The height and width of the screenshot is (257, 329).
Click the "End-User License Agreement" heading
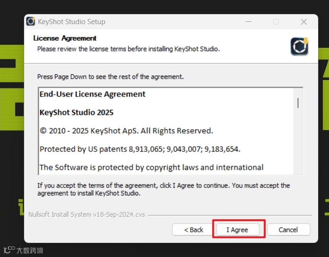(92, 94)
